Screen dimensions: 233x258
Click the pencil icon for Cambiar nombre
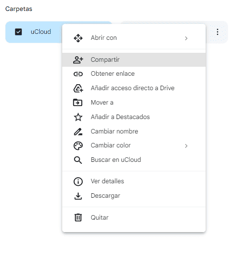(78, 131)
